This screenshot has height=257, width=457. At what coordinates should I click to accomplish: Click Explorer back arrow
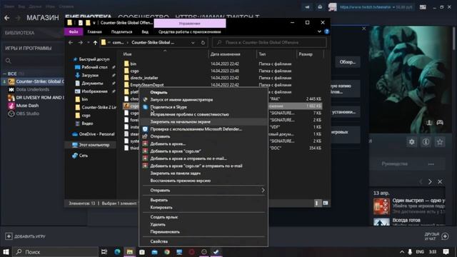[x=71, y=43]
